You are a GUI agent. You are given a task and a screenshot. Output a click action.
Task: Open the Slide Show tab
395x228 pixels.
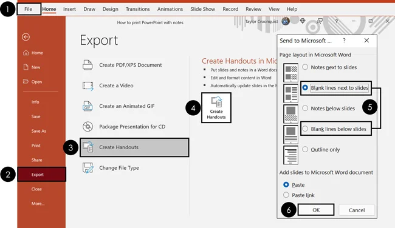coord(203,9)
